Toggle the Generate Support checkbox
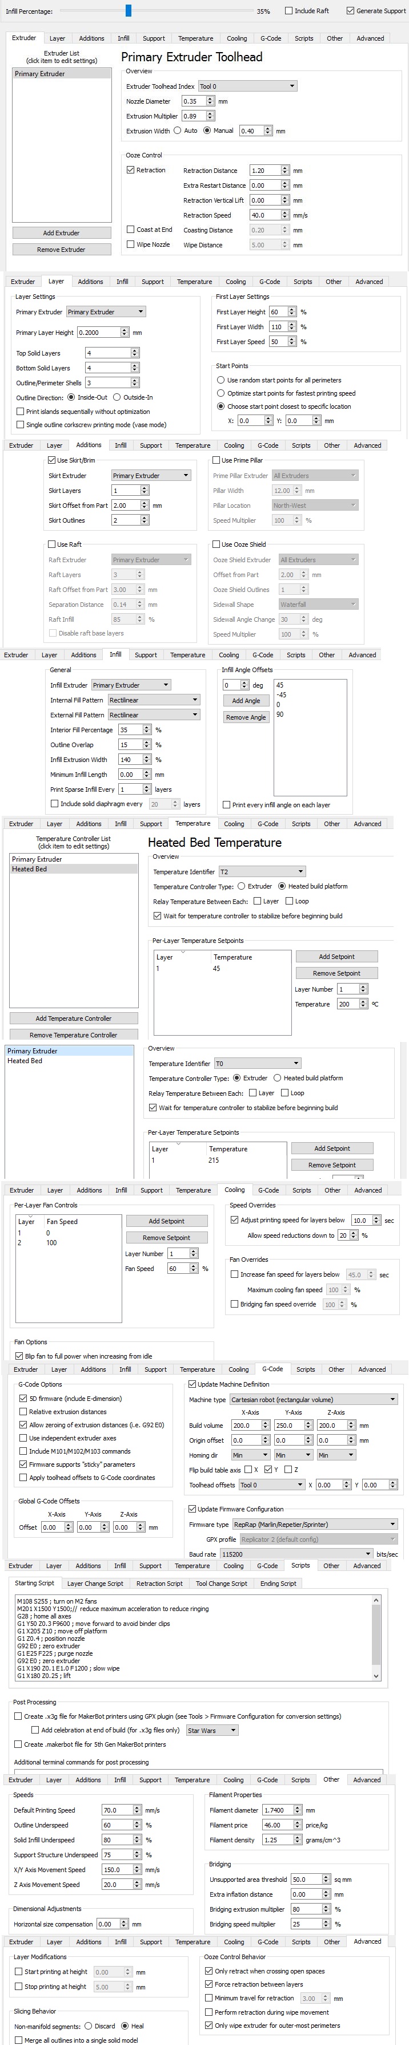 (x=350, y=11)
